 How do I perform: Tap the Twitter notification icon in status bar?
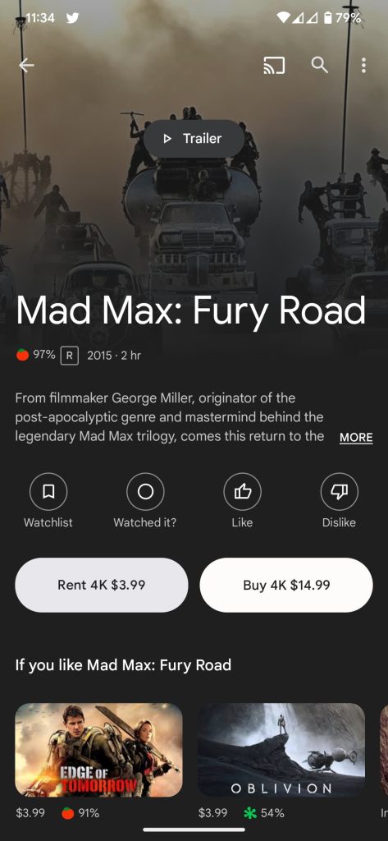(x=72, y=18)
